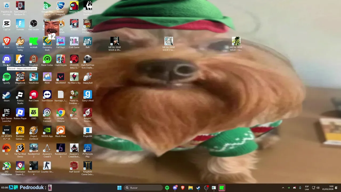
Task: Select Dark Roll Free Kick Challenge icon
Action: (x=88, y=62)
